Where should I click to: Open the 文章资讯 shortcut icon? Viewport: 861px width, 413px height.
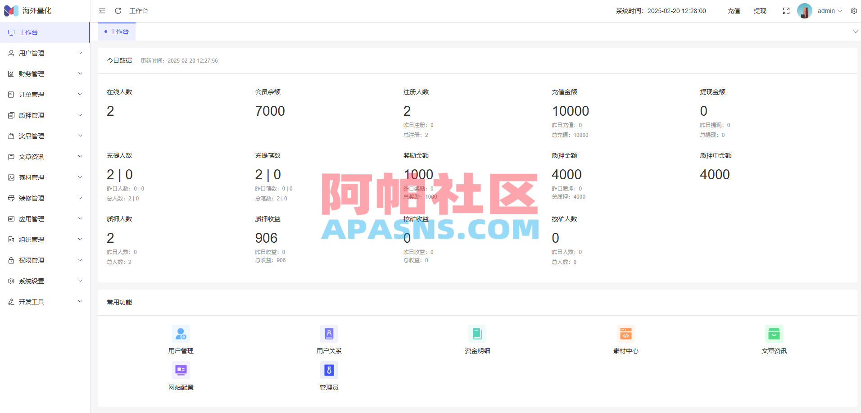point(774,333)
